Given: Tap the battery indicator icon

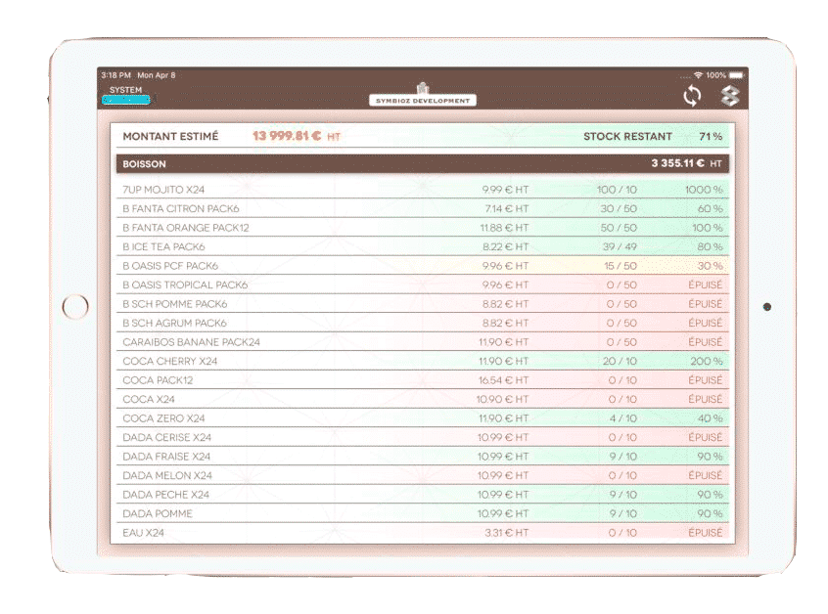Looking at the screenshot, I should [x=736, y=75].
